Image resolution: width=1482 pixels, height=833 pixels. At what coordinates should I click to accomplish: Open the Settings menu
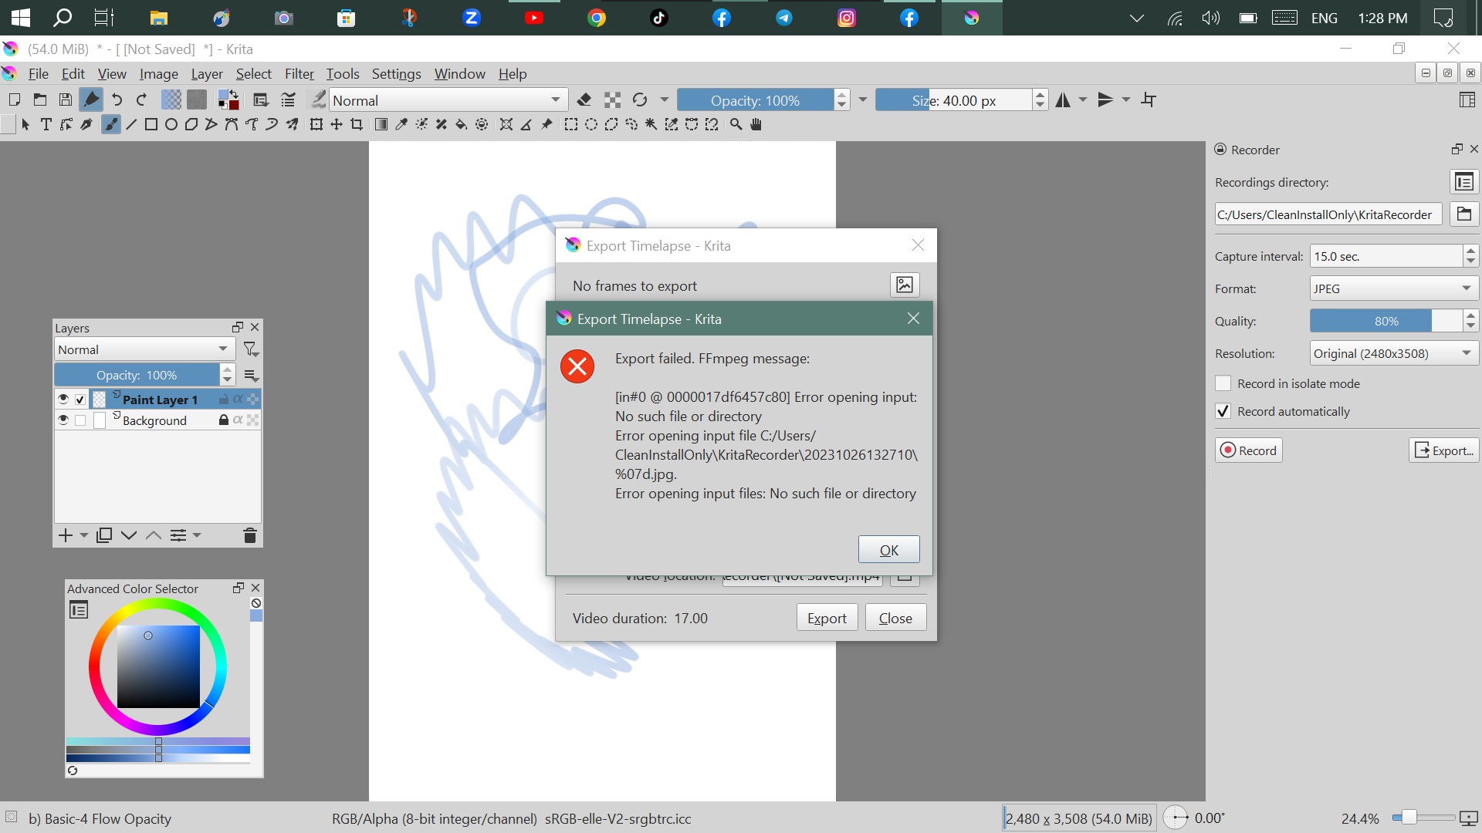tap(397, 73)
